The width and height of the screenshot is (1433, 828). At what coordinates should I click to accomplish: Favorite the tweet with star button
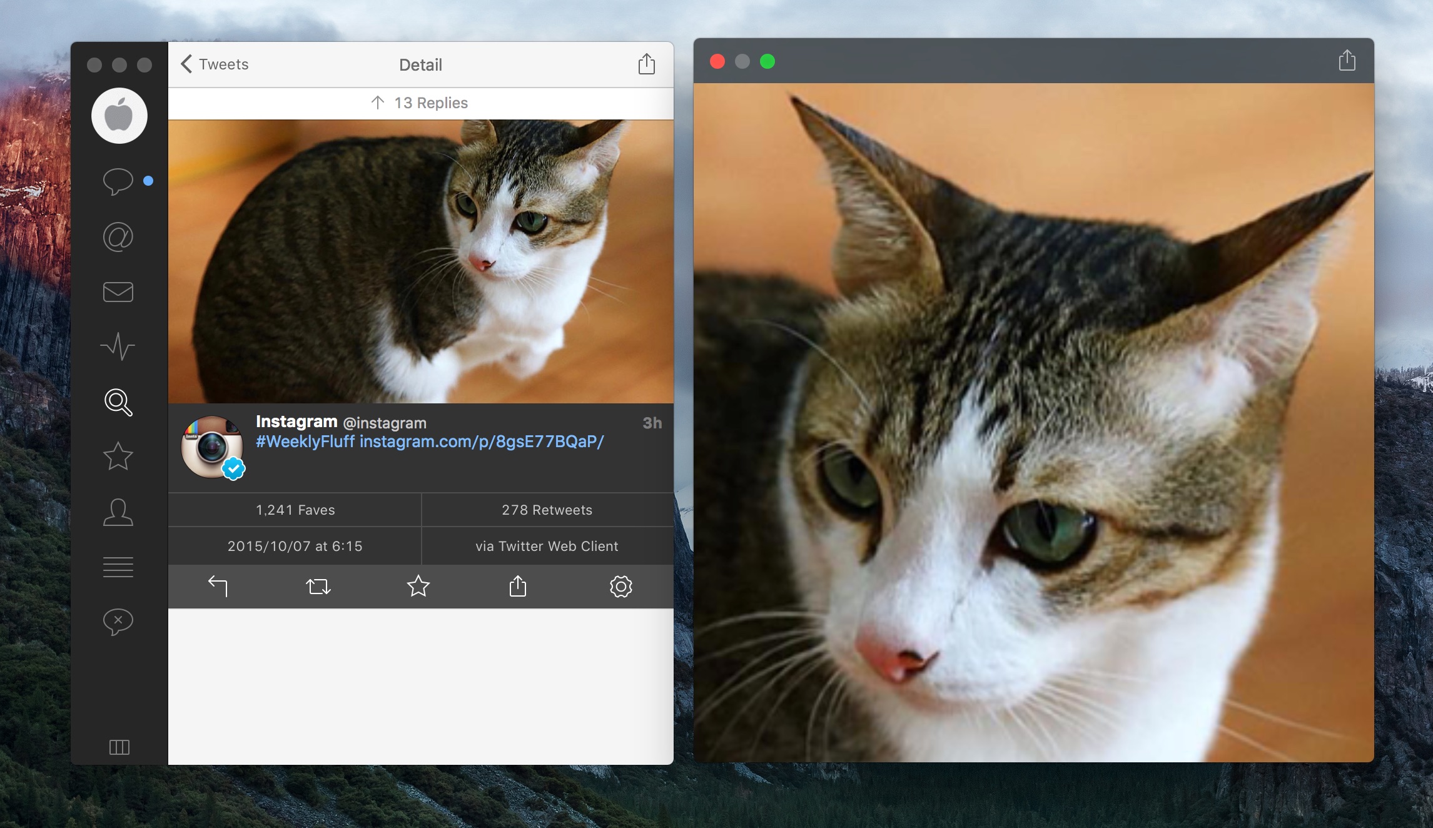418,586
